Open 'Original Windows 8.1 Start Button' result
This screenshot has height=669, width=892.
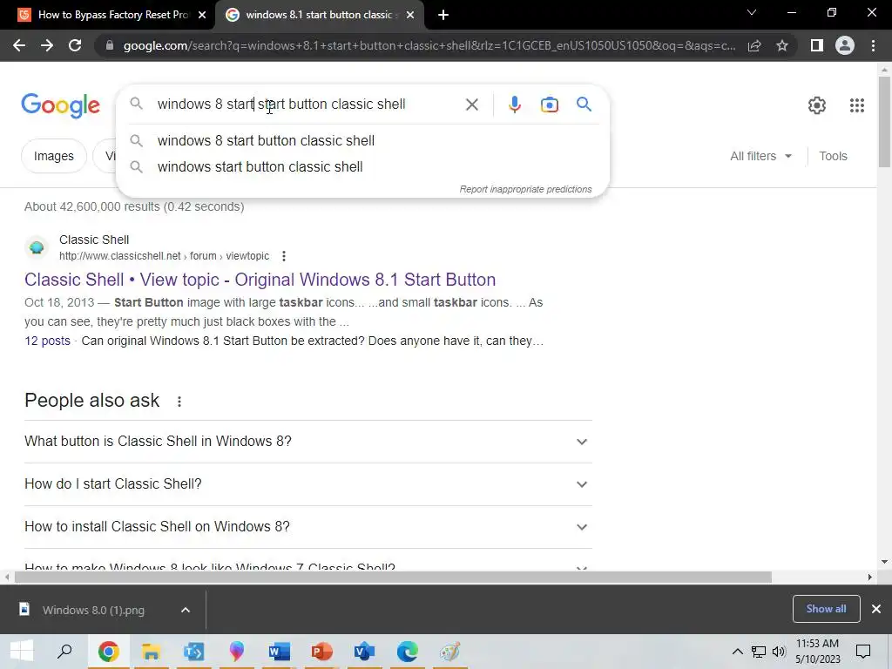(x=260, y=280)
